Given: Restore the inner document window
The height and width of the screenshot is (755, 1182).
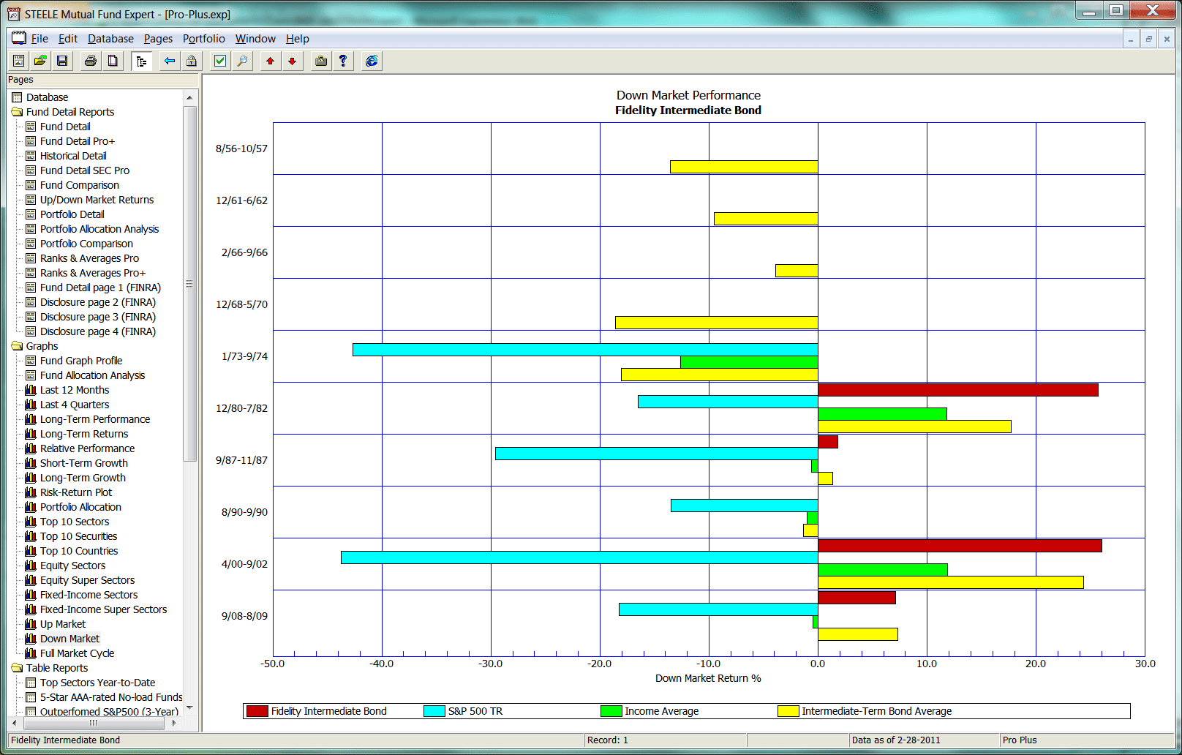Looking at the screenshot, I should 1148,39.
